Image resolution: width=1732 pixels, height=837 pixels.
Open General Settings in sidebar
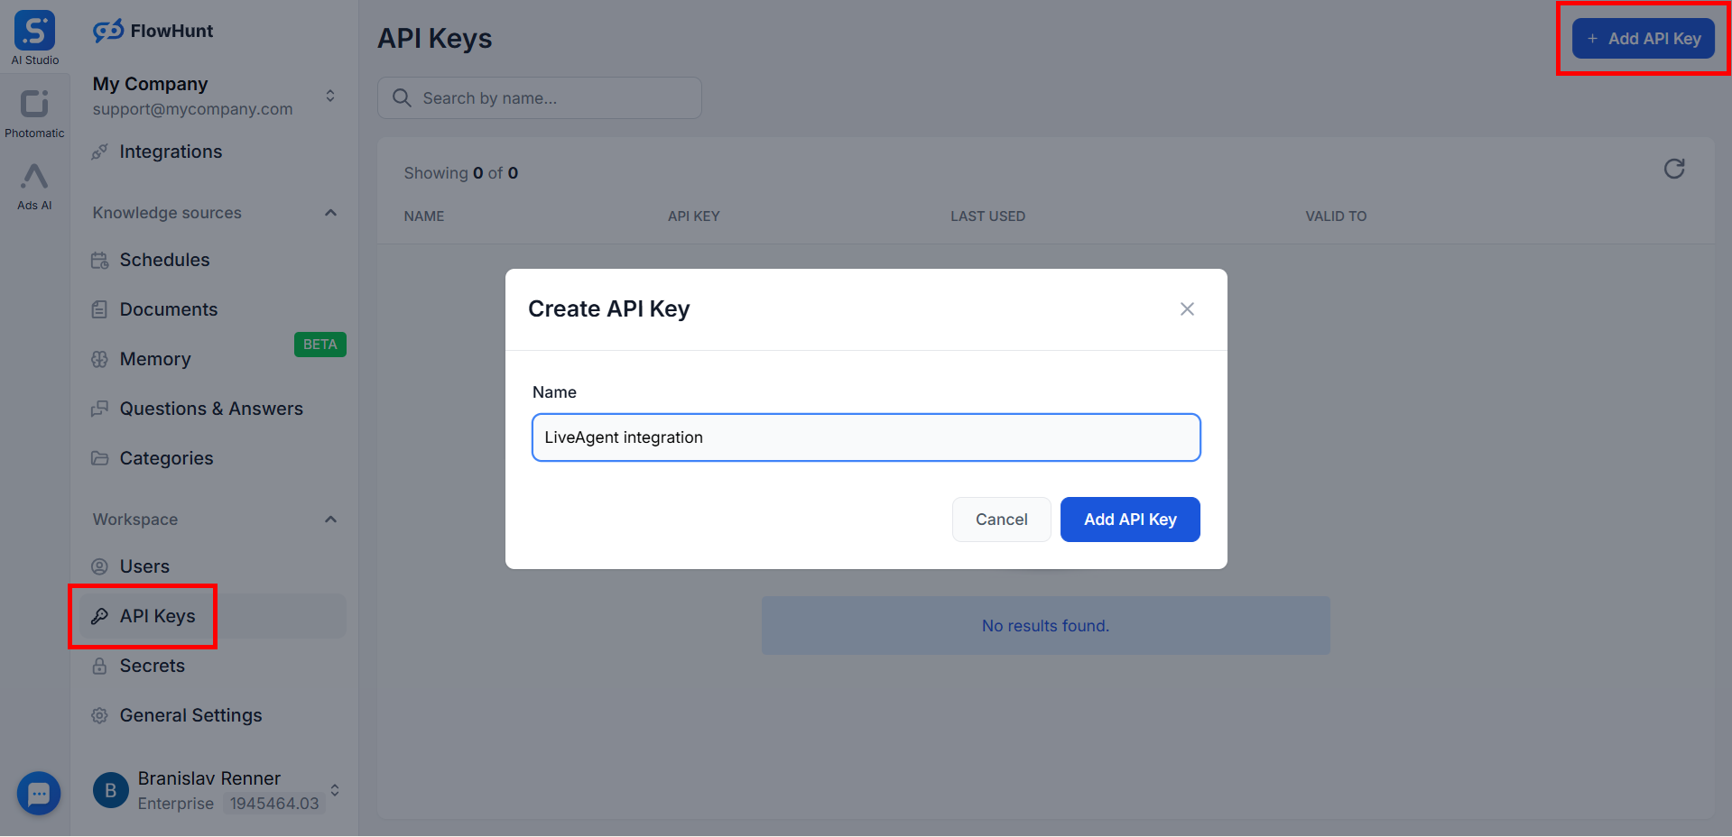coord(190,715)
